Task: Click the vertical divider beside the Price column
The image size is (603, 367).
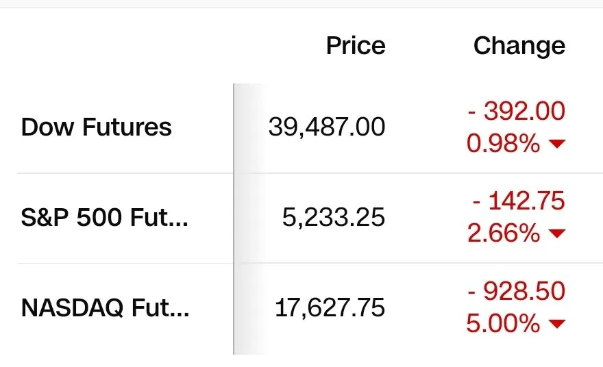Action: (234, 219)
